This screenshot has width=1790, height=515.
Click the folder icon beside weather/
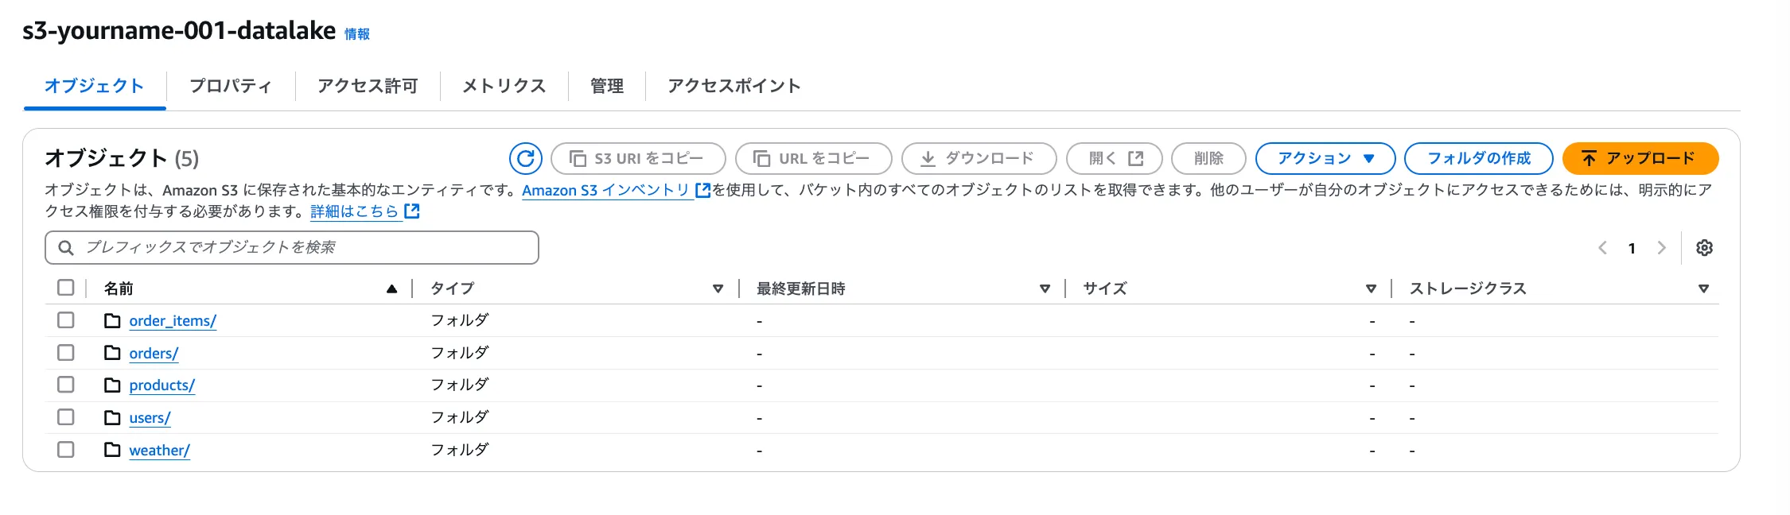tap(112, 450)
